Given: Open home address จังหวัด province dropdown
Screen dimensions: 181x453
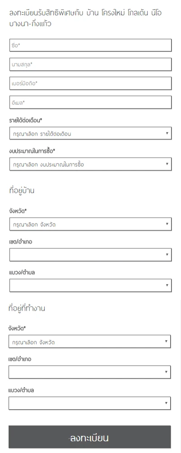Looking at the screenshot, I should [90, 224].
